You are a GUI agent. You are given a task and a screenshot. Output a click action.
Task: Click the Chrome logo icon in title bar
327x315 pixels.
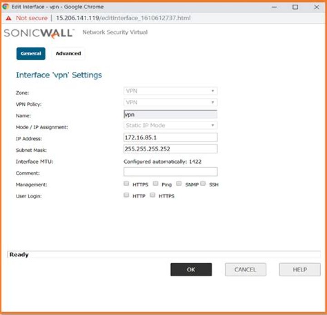point(5,7)
